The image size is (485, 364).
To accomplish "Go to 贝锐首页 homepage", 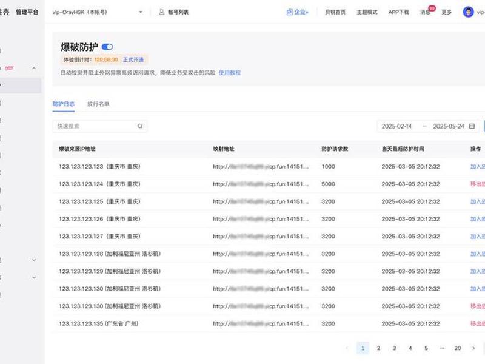I will [x=335, y=12].
